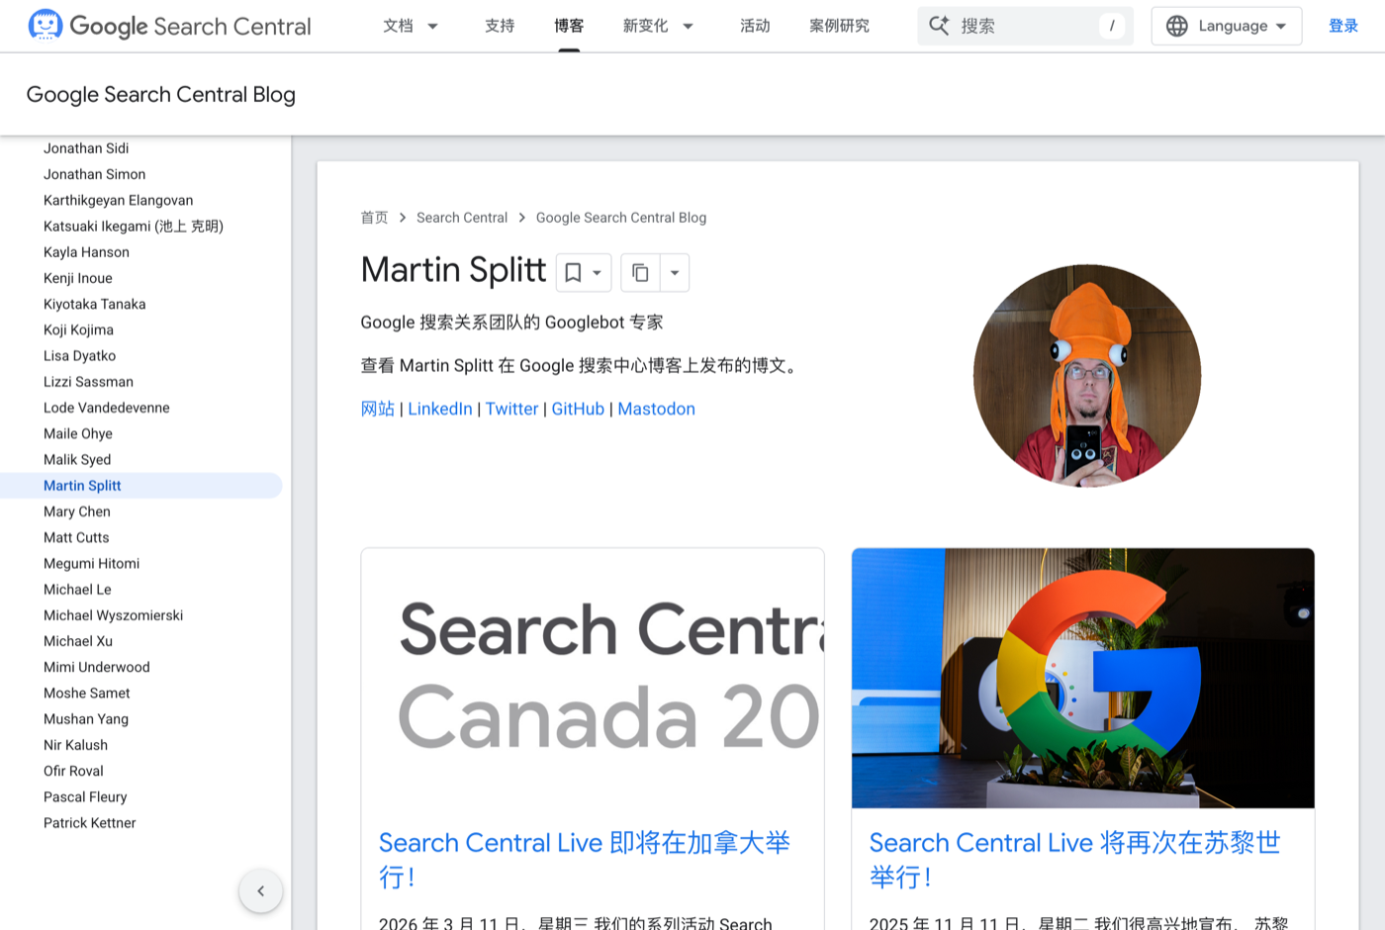Select Koji Kojima in the sidebar
Screen dimensions: 1385x930
coord(79,329)
